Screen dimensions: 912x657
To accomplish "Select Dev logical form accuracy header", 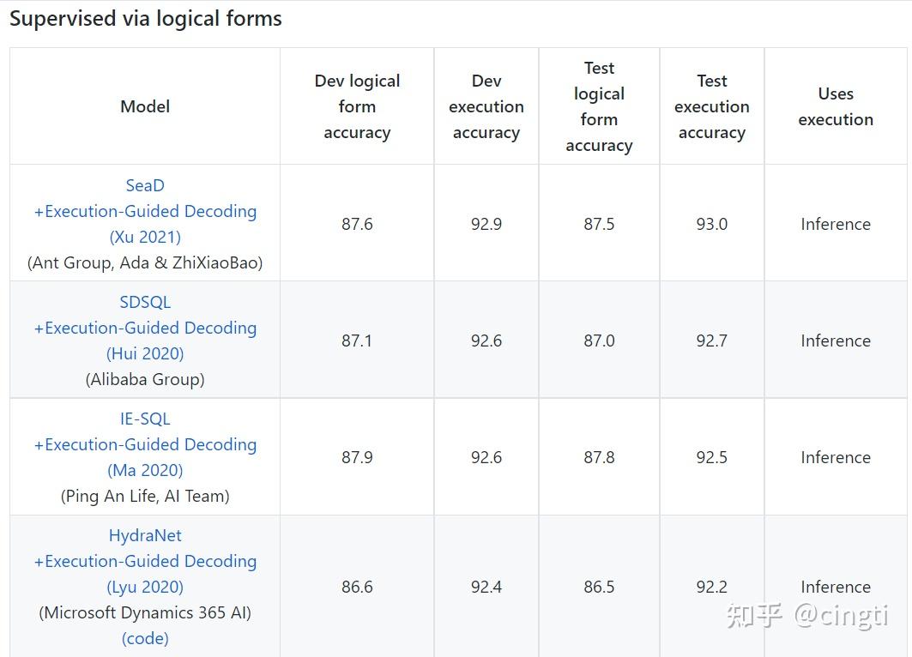I will pyautogui.click(x=357, y=106).
